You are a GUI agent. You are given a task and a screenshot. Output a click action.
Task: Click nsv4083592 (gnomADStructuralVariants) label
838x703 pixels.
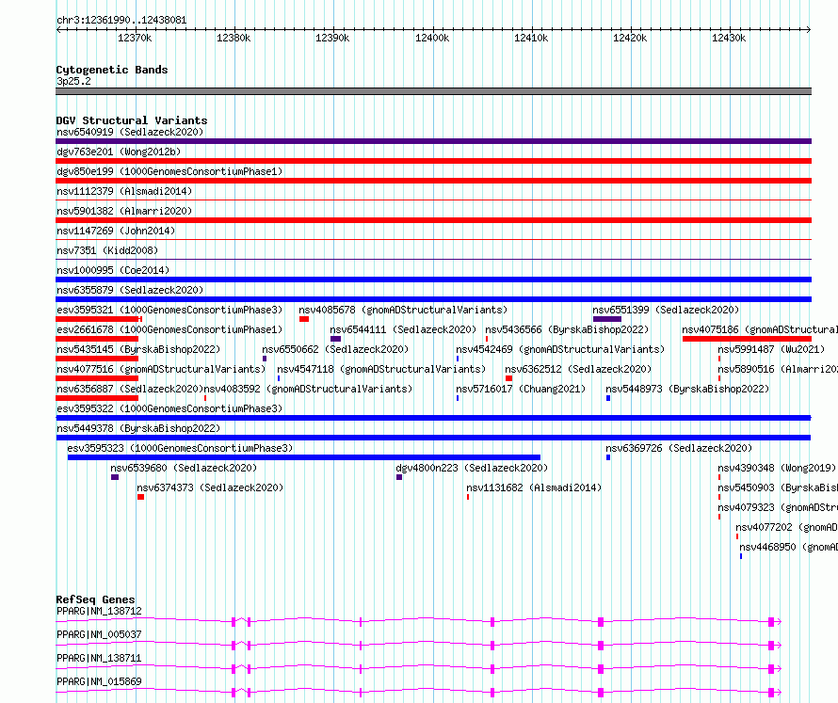309,389
